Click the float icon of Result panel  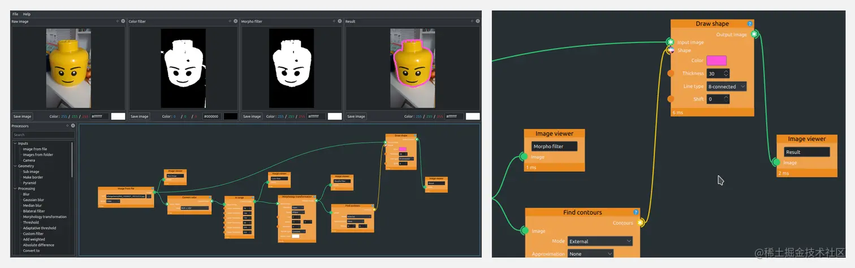pyautogui.click(x=473, y=21)
